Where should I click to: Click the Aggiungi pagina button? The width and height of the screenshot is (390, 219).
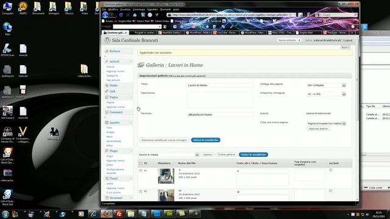tap(318, 128)
